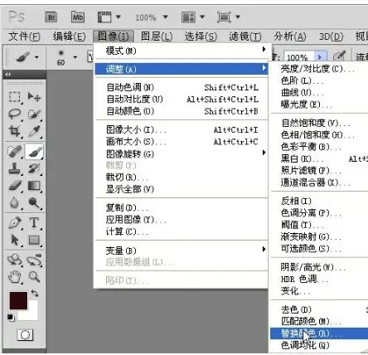The width and height of the screenshot is (368, 355).
Task: Open the 3D(D) menu
Action: 331,36
